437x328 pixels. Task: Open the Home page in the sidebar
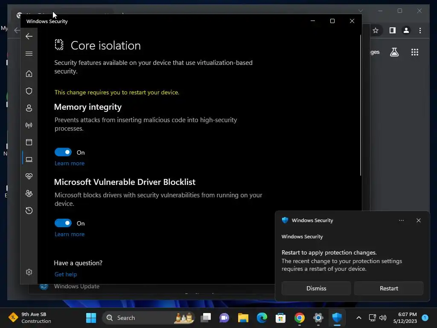(x=29, y=74)
